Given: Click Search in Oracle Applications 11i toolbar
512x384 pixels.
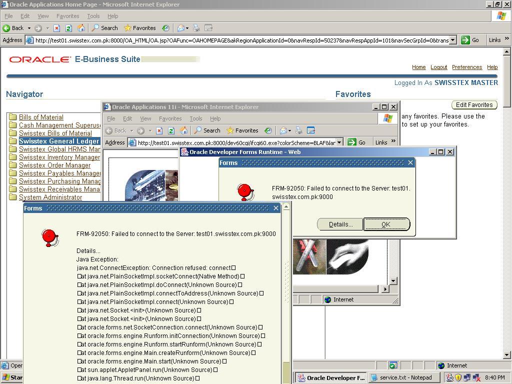Looking at the screenshot, I should [x=207, y=130].
